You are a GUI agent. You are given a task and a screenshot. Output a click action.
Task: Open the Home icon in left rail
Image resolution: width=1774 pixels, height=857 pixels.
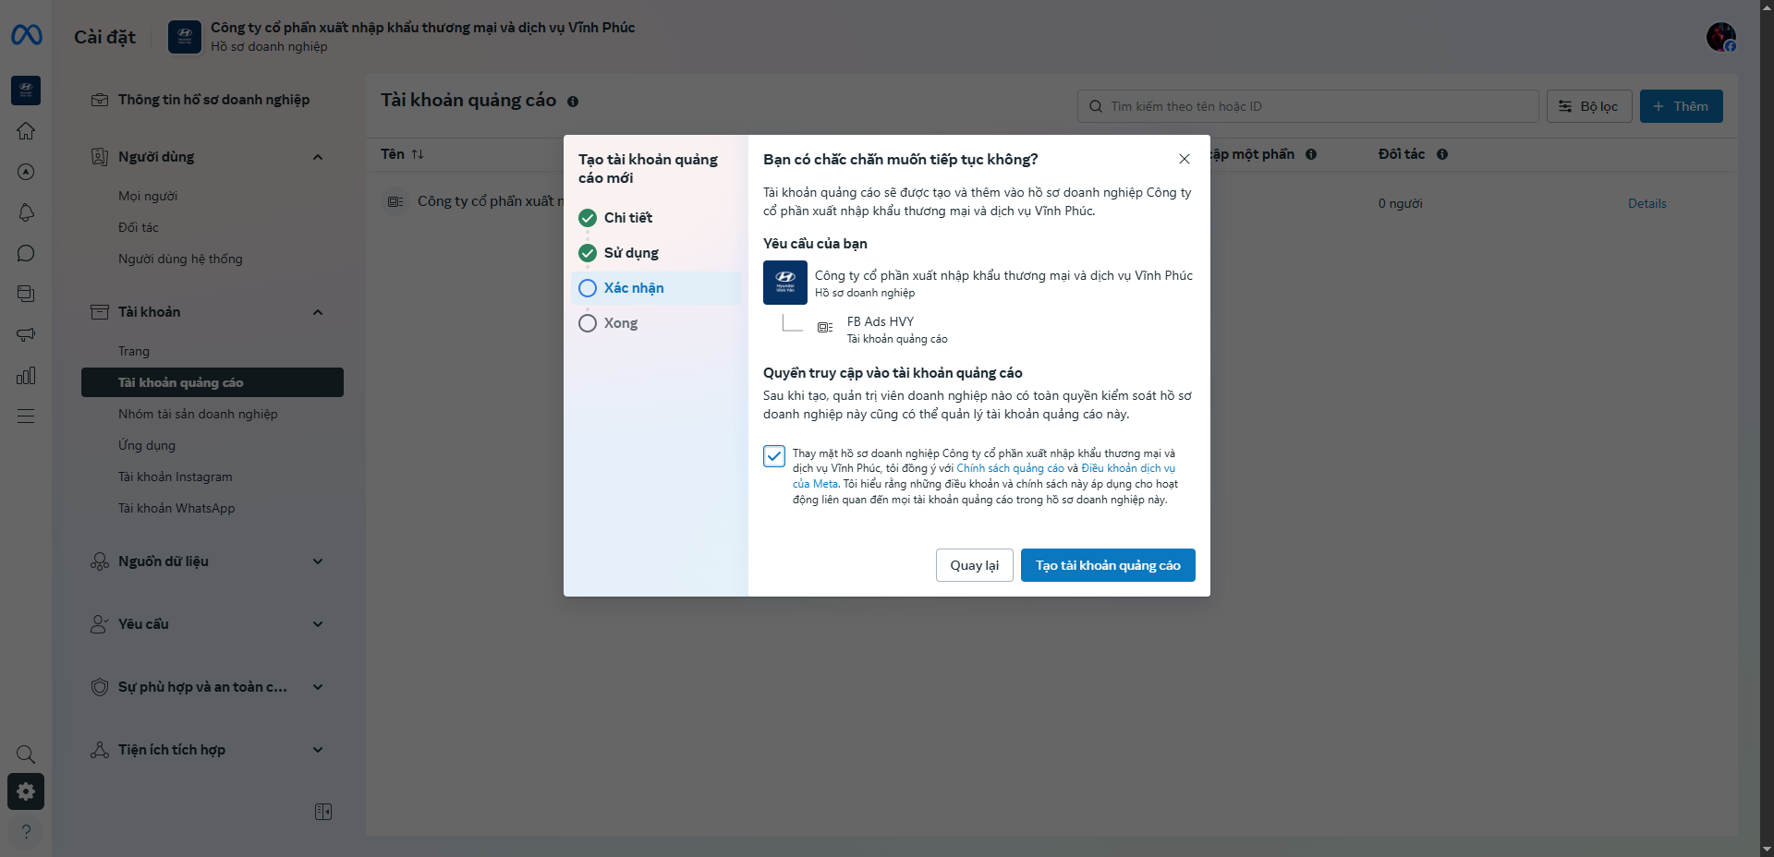[x=26, y=131]
